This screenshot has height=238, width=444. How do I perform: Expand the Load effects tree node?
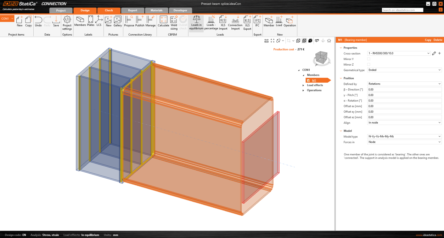pyautogui.click(x=303, y=85)
